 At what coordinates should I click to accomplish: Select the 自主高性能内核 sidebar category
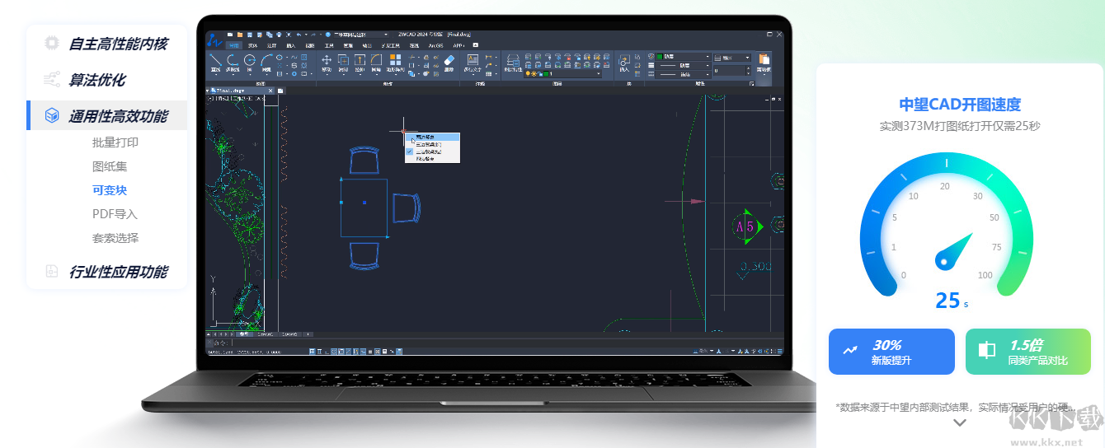tap(118, 44)
